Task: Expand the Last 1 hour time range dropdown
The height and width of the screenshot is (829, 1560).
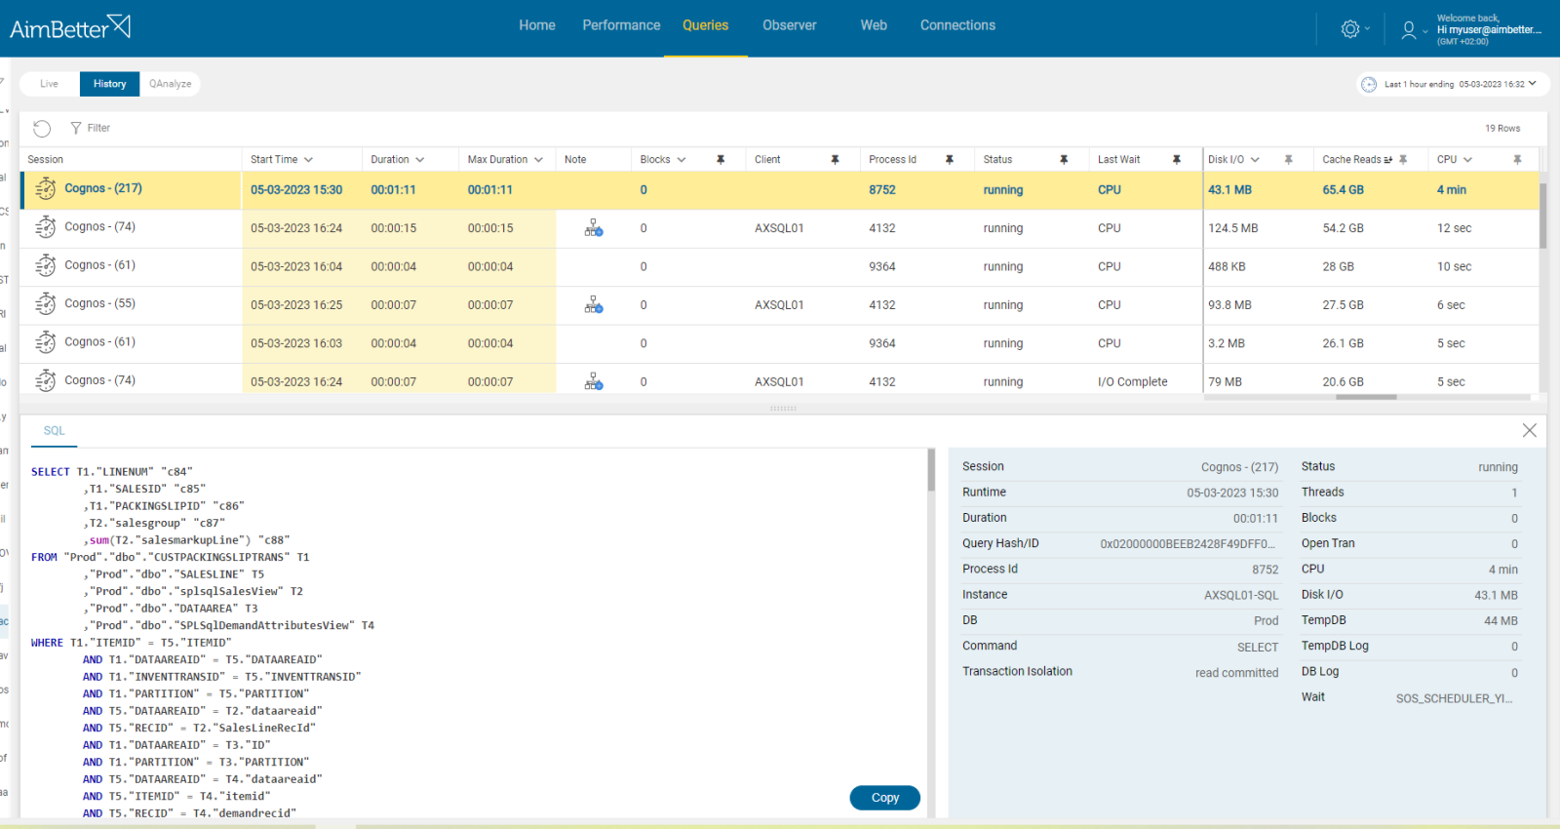Action: click(1533, 84)
